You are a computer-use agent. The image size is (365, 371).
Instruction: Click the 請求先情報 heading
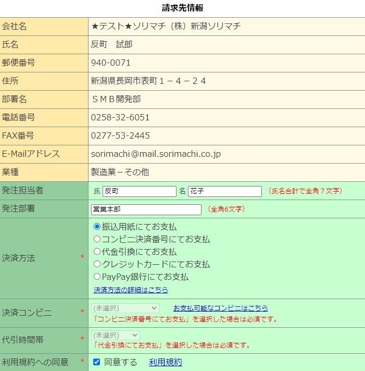[182, 8]
